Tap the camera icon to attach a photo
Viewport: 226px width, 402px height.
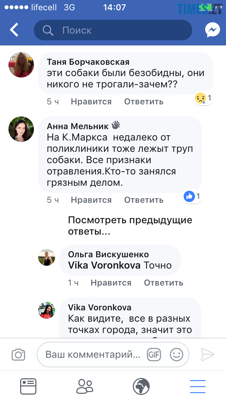pyautogui.click(x=18, y=355)
